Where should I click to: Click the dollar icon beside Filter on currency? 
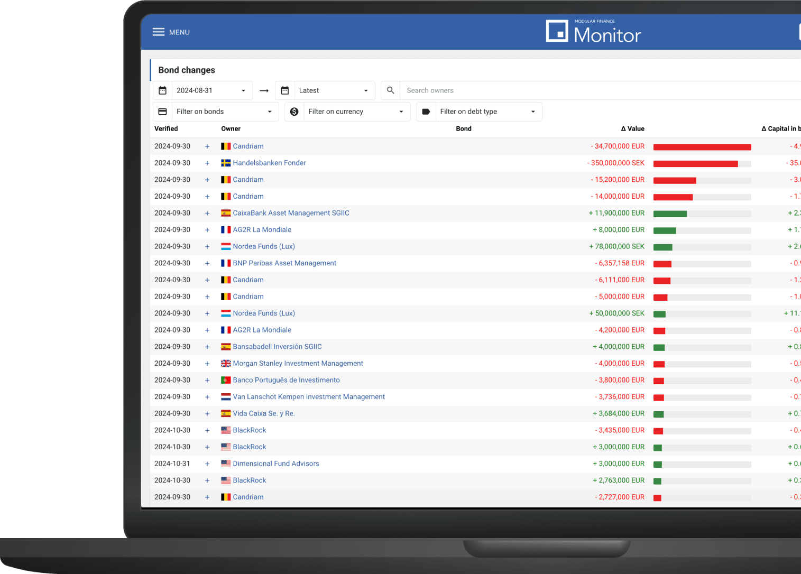[294, 112]
